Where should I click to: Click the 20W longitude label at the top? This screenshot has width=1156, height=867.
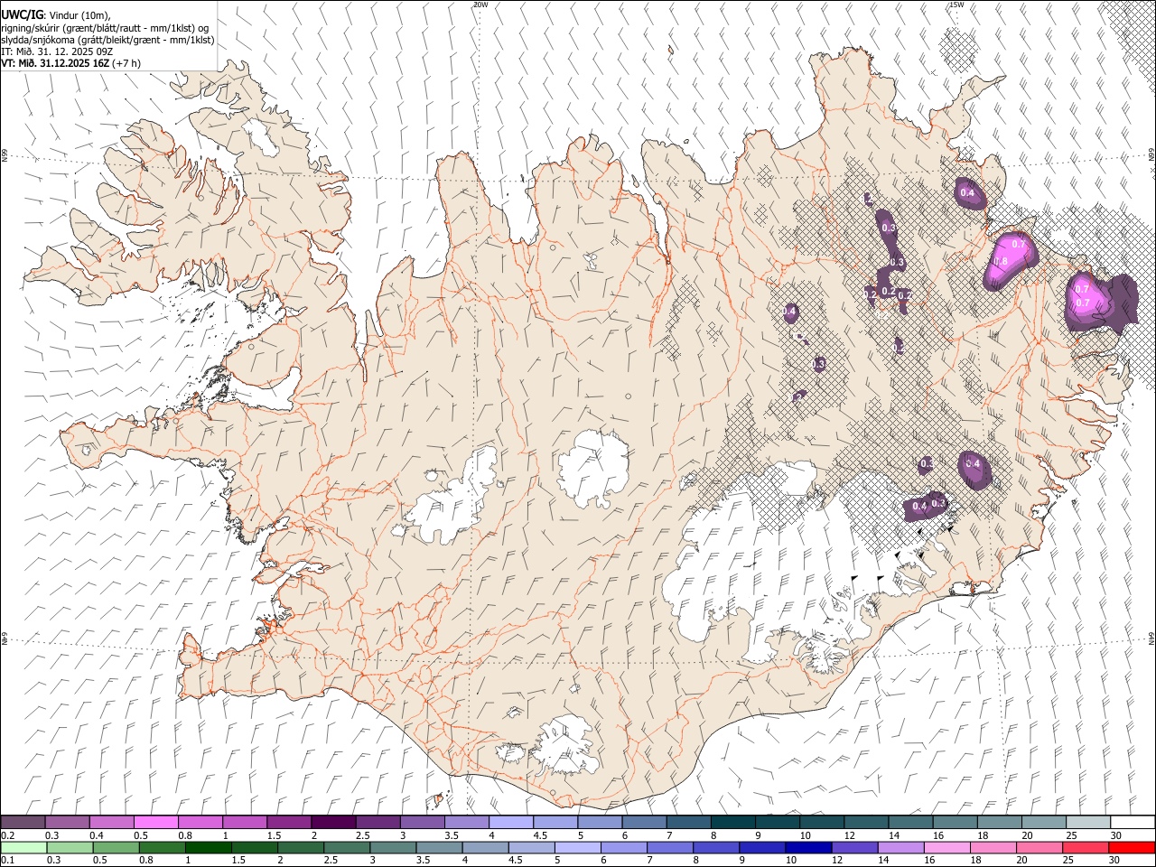pos(480,5)
